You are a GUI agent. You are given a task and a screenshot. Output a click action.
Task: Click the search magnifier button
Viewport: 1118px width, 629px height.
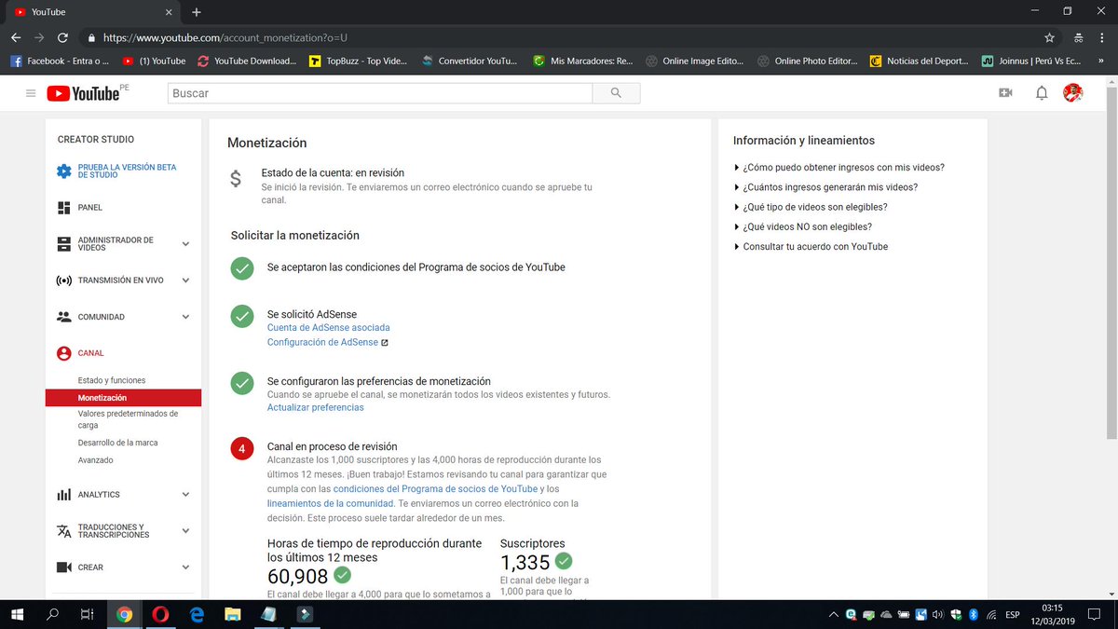[x=616, y=93]
